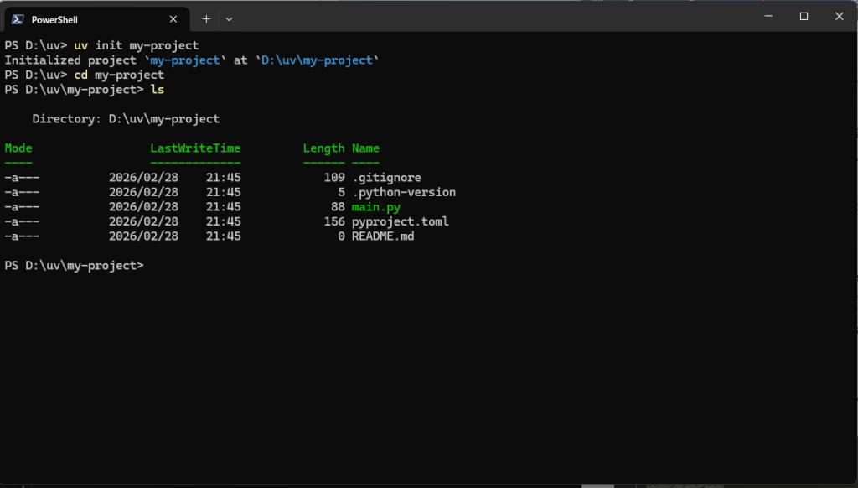This screenshot has height=488, width=858.
Task: Open a new tab with the plus button
Action: point(206,19)
